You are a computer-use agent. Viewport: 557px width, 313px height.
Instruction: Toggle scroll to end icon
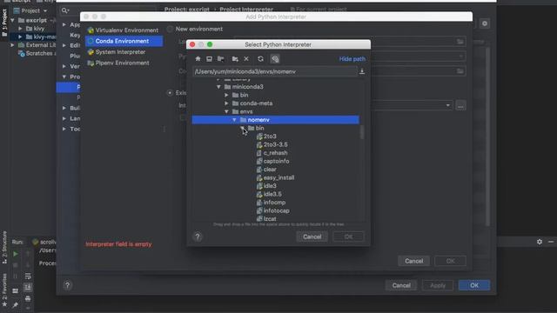click(28, 287)
